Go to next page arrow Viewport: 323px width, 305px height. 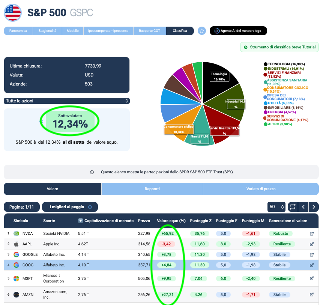click(x=314, y=207)
